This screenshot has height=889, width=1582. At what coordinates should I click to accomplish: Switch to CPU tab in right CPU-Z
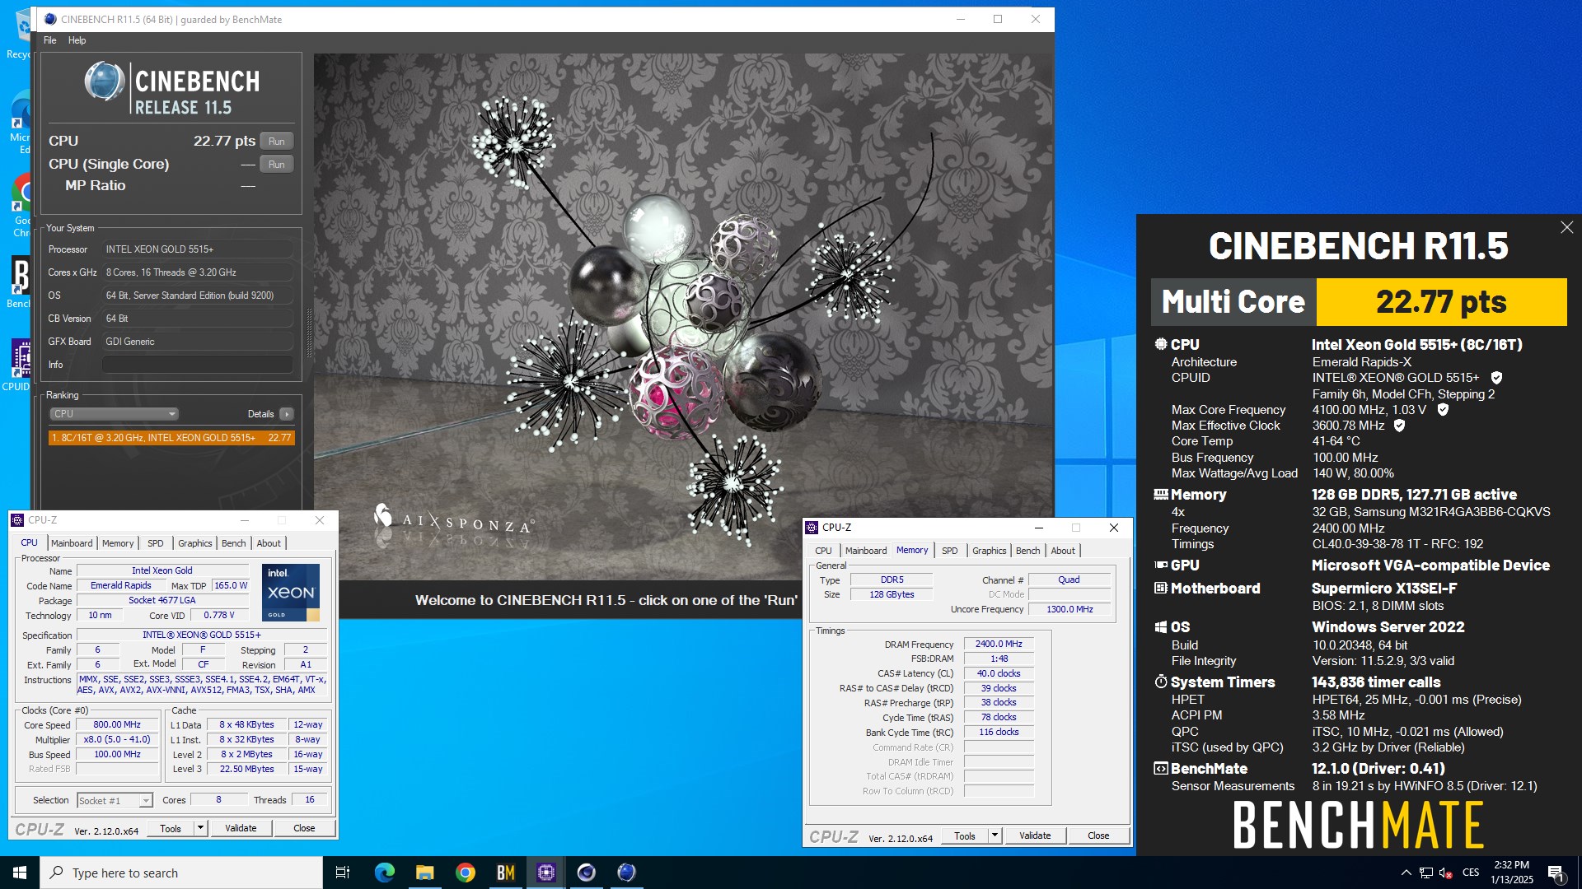click(x=823, y=551)
